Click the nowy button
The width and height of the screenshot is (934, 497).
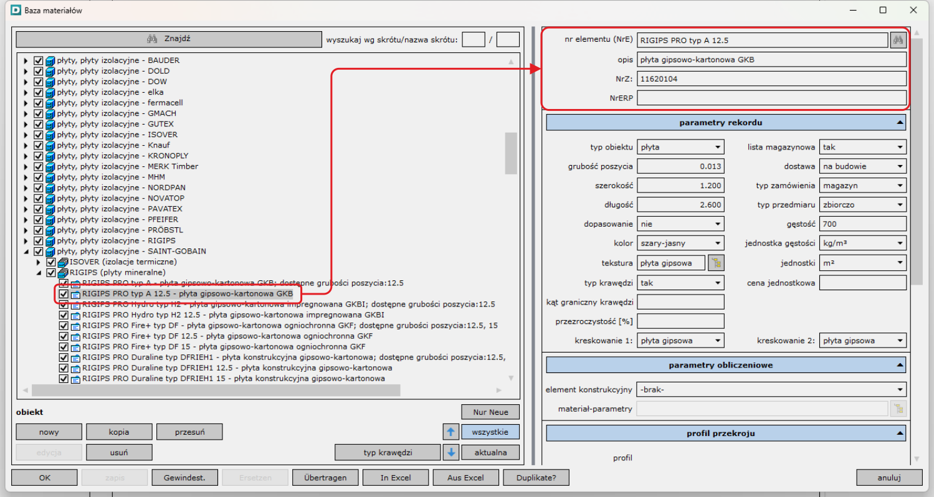[x=49, y=432]
